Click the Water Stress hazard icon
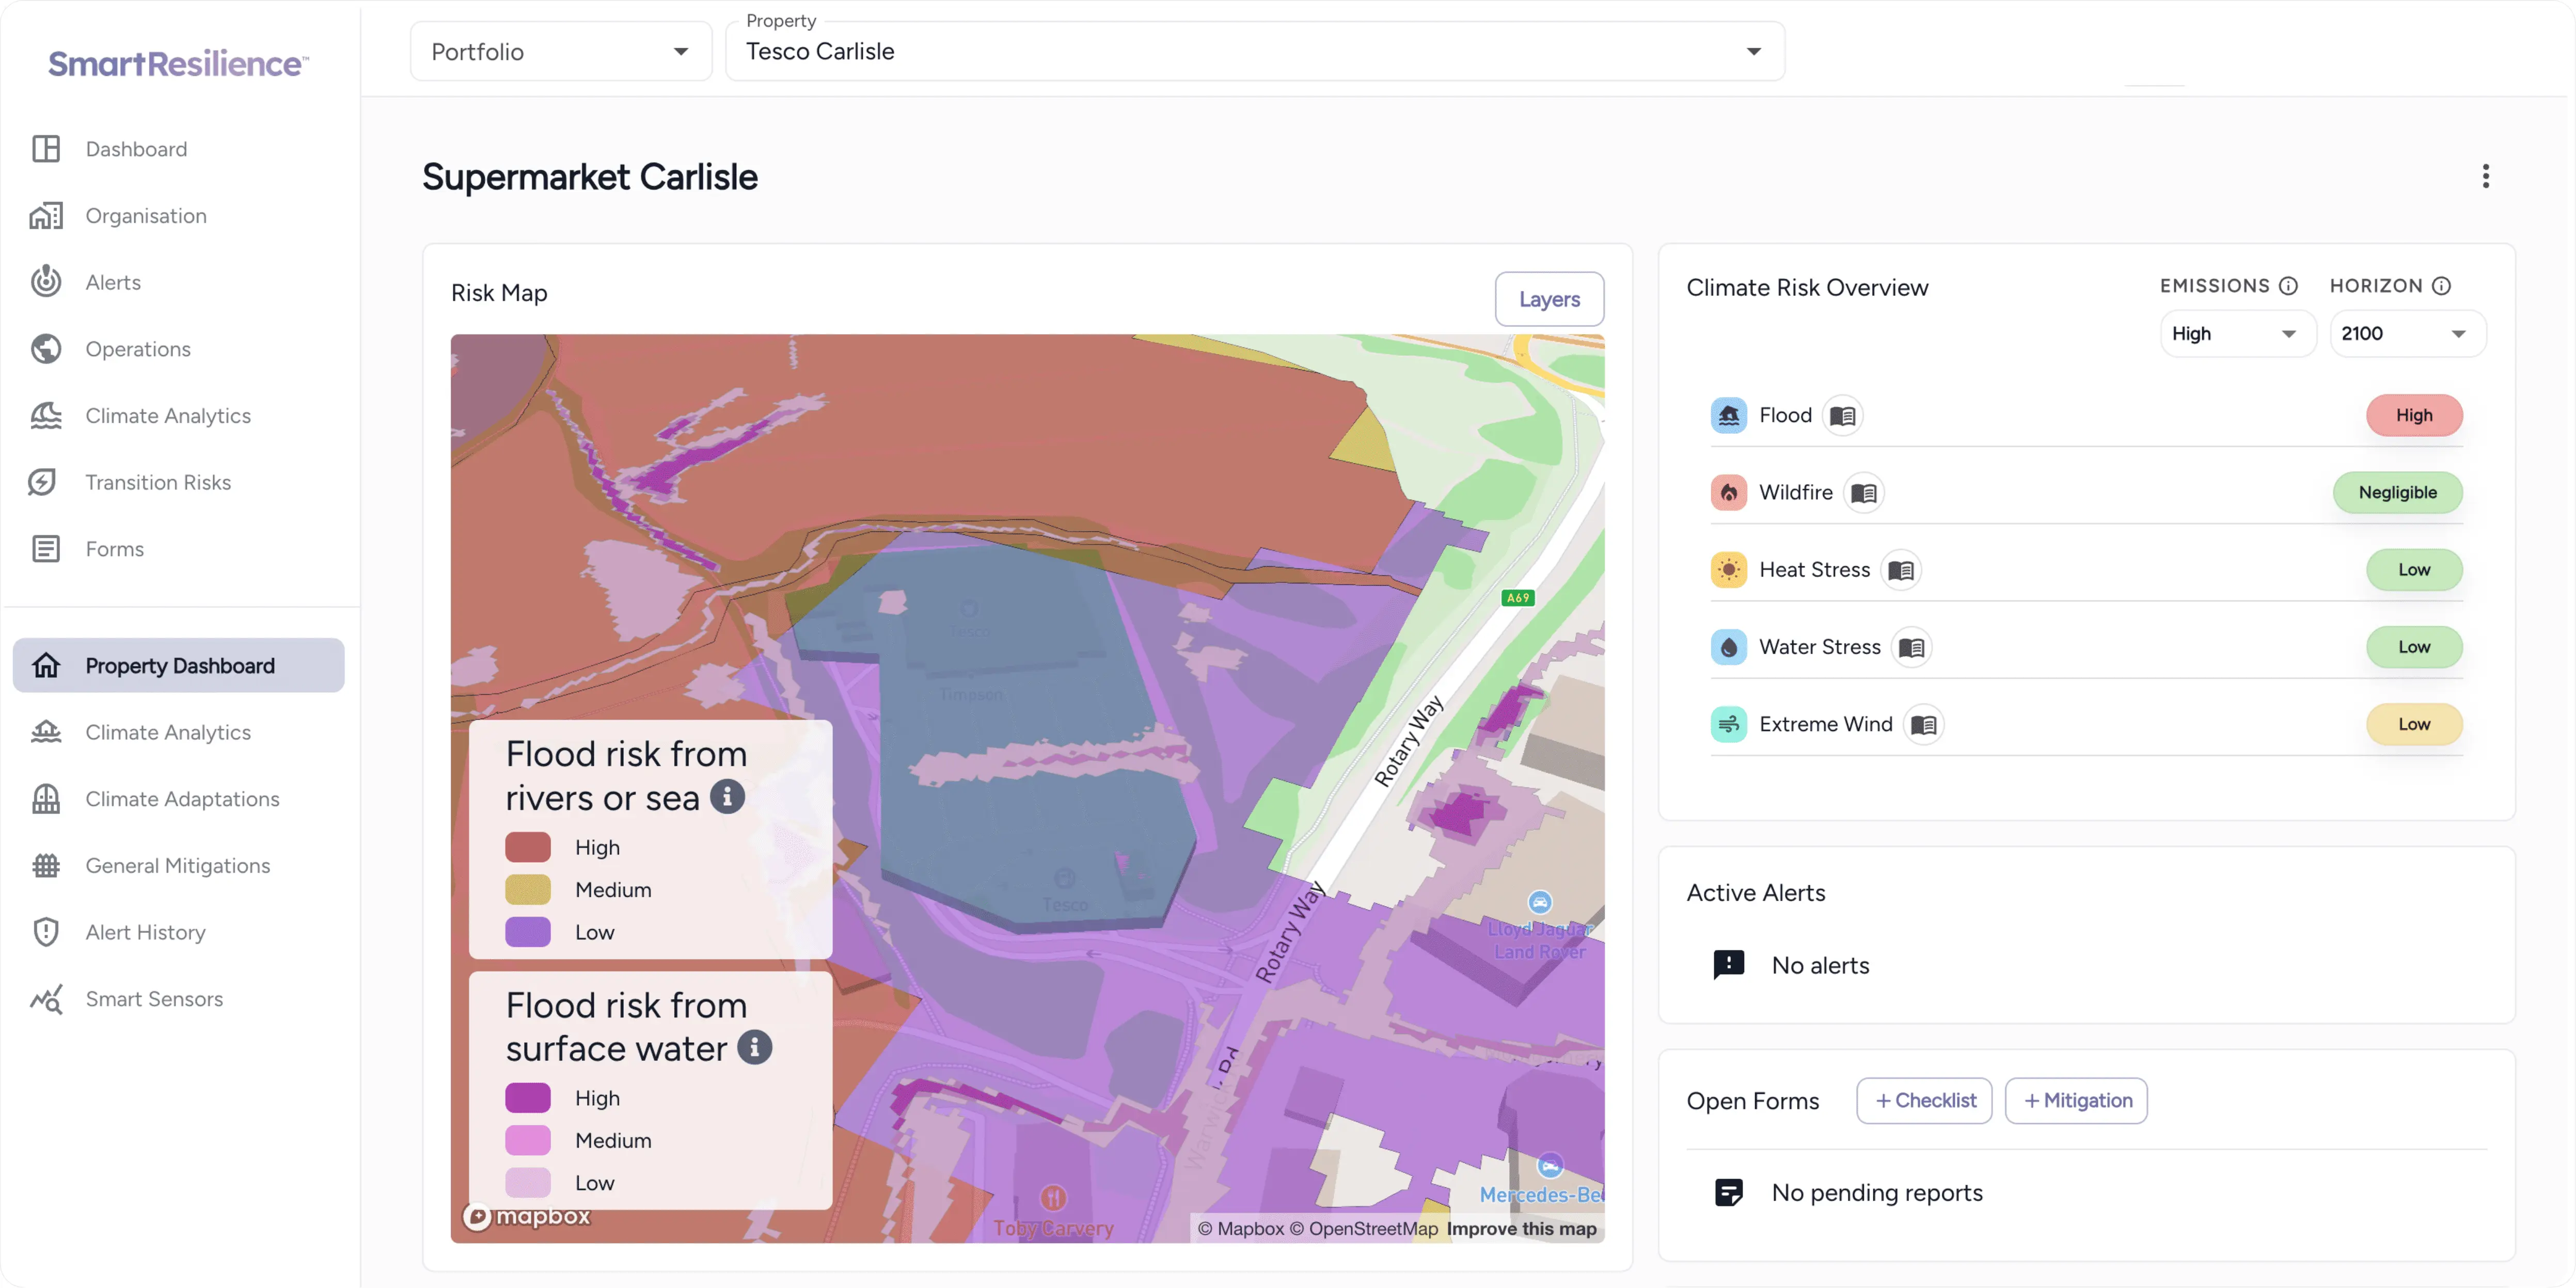This screenshot has width=2576, height=1288. (x=1729, y=647)
